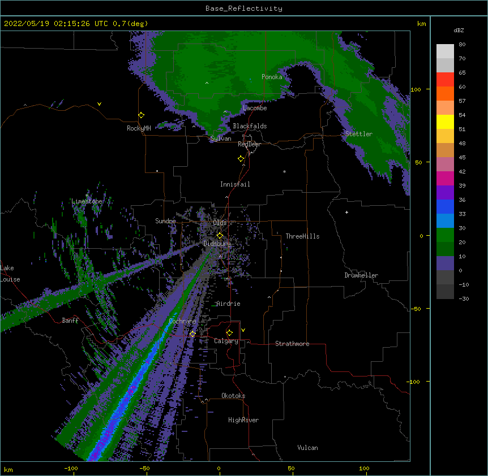Click the Vulcan label
The image size is (488, 476).
coord(307,448)
